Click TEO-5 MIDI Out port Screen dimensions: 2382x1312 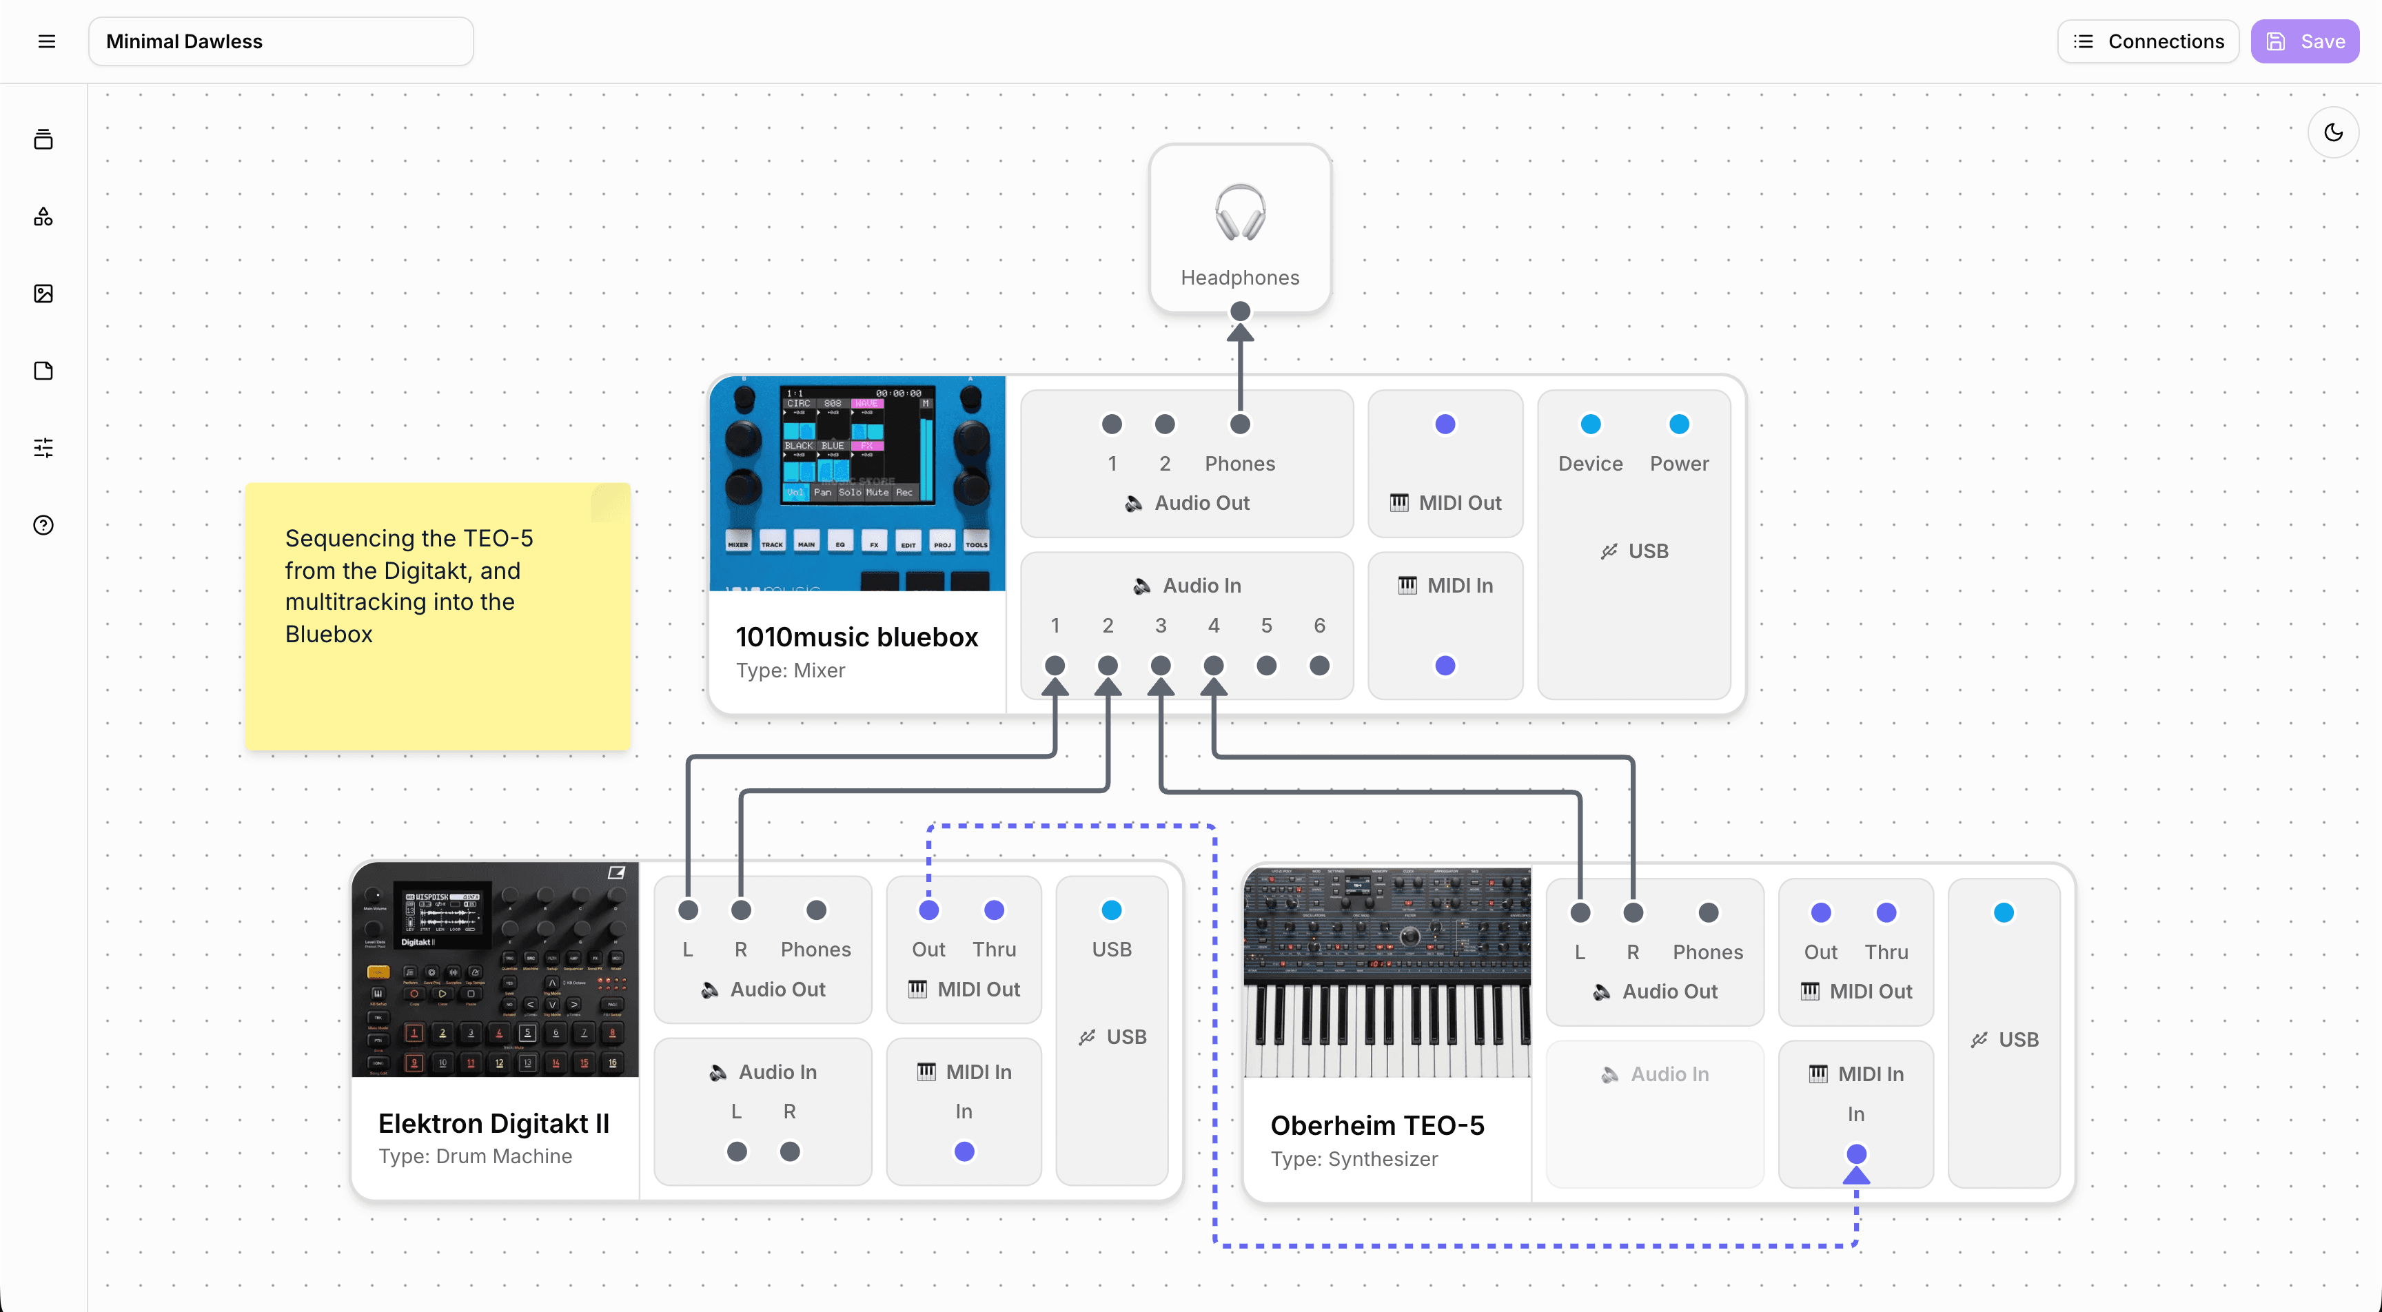click(1821, 914)
